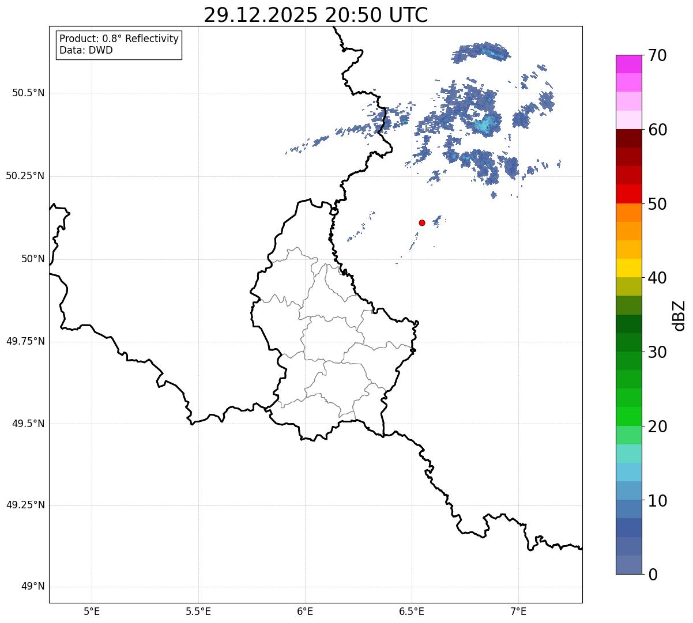Click the '20' colorbar tick label

(657, 426)
